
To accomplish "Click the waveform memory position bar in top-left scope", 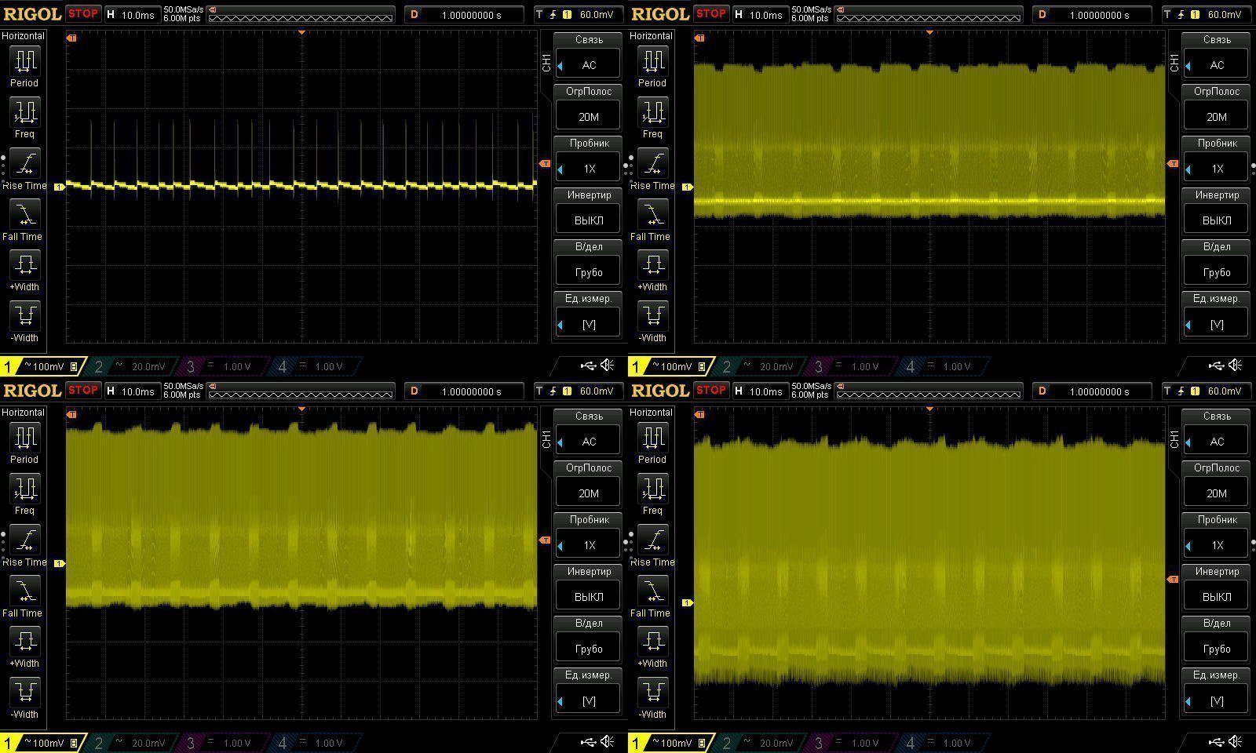I will pos(301,14).
